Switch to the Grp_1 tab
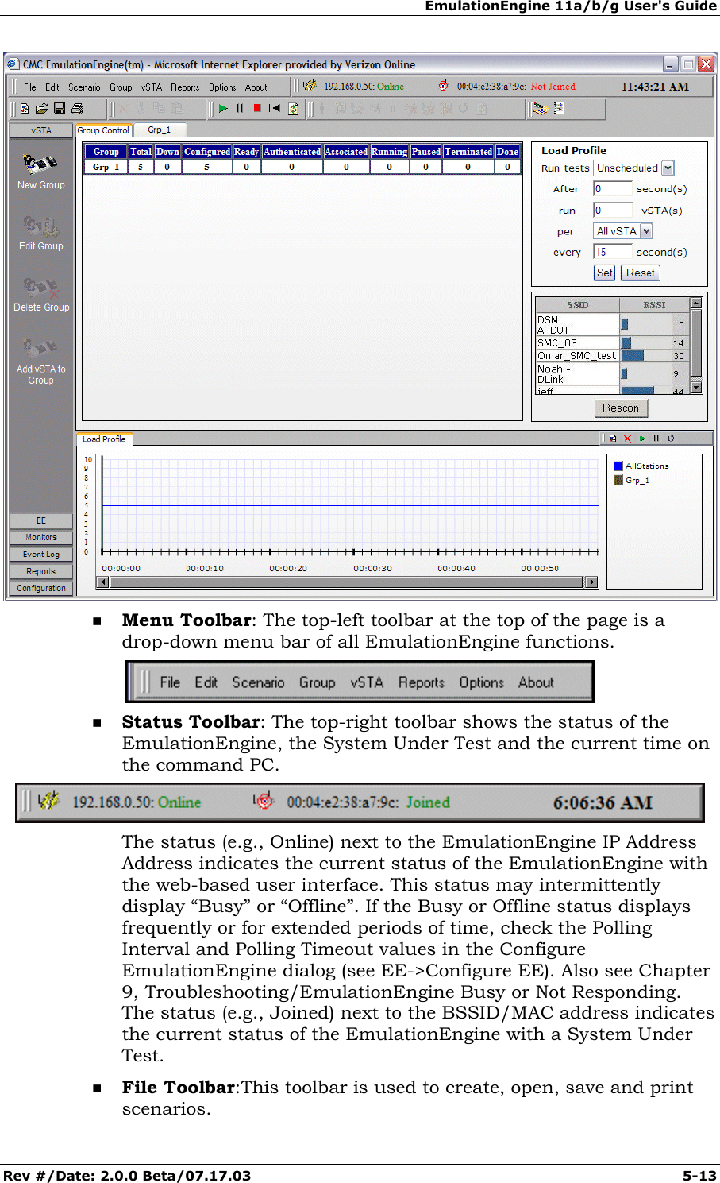Screen dimensions: 720x1183 (x=159, y=130)
